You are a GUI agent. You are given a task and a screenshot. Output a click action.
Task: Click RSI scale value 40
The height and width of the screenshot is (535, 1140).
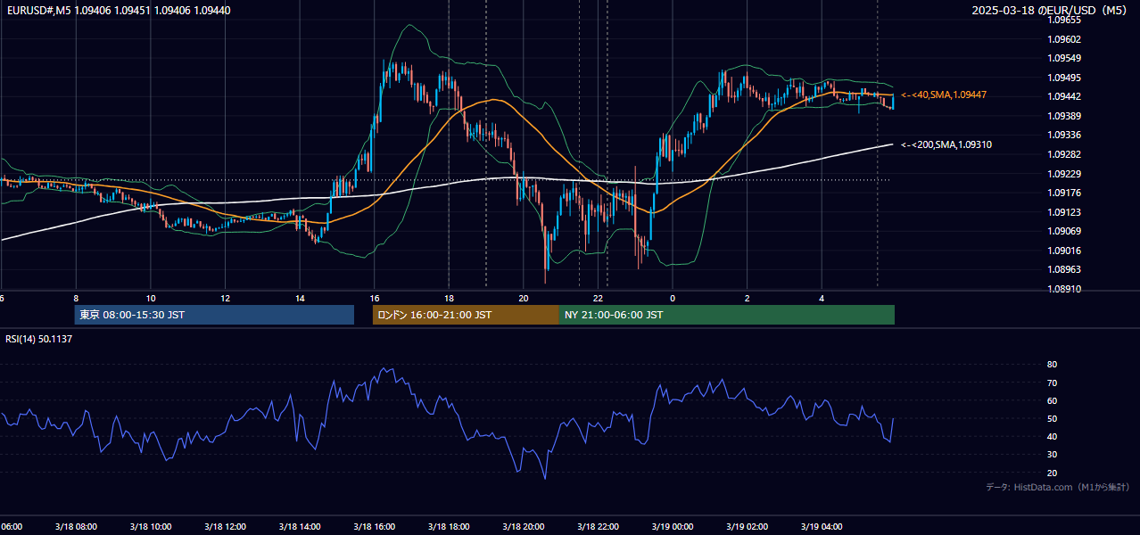point(1052,436)
